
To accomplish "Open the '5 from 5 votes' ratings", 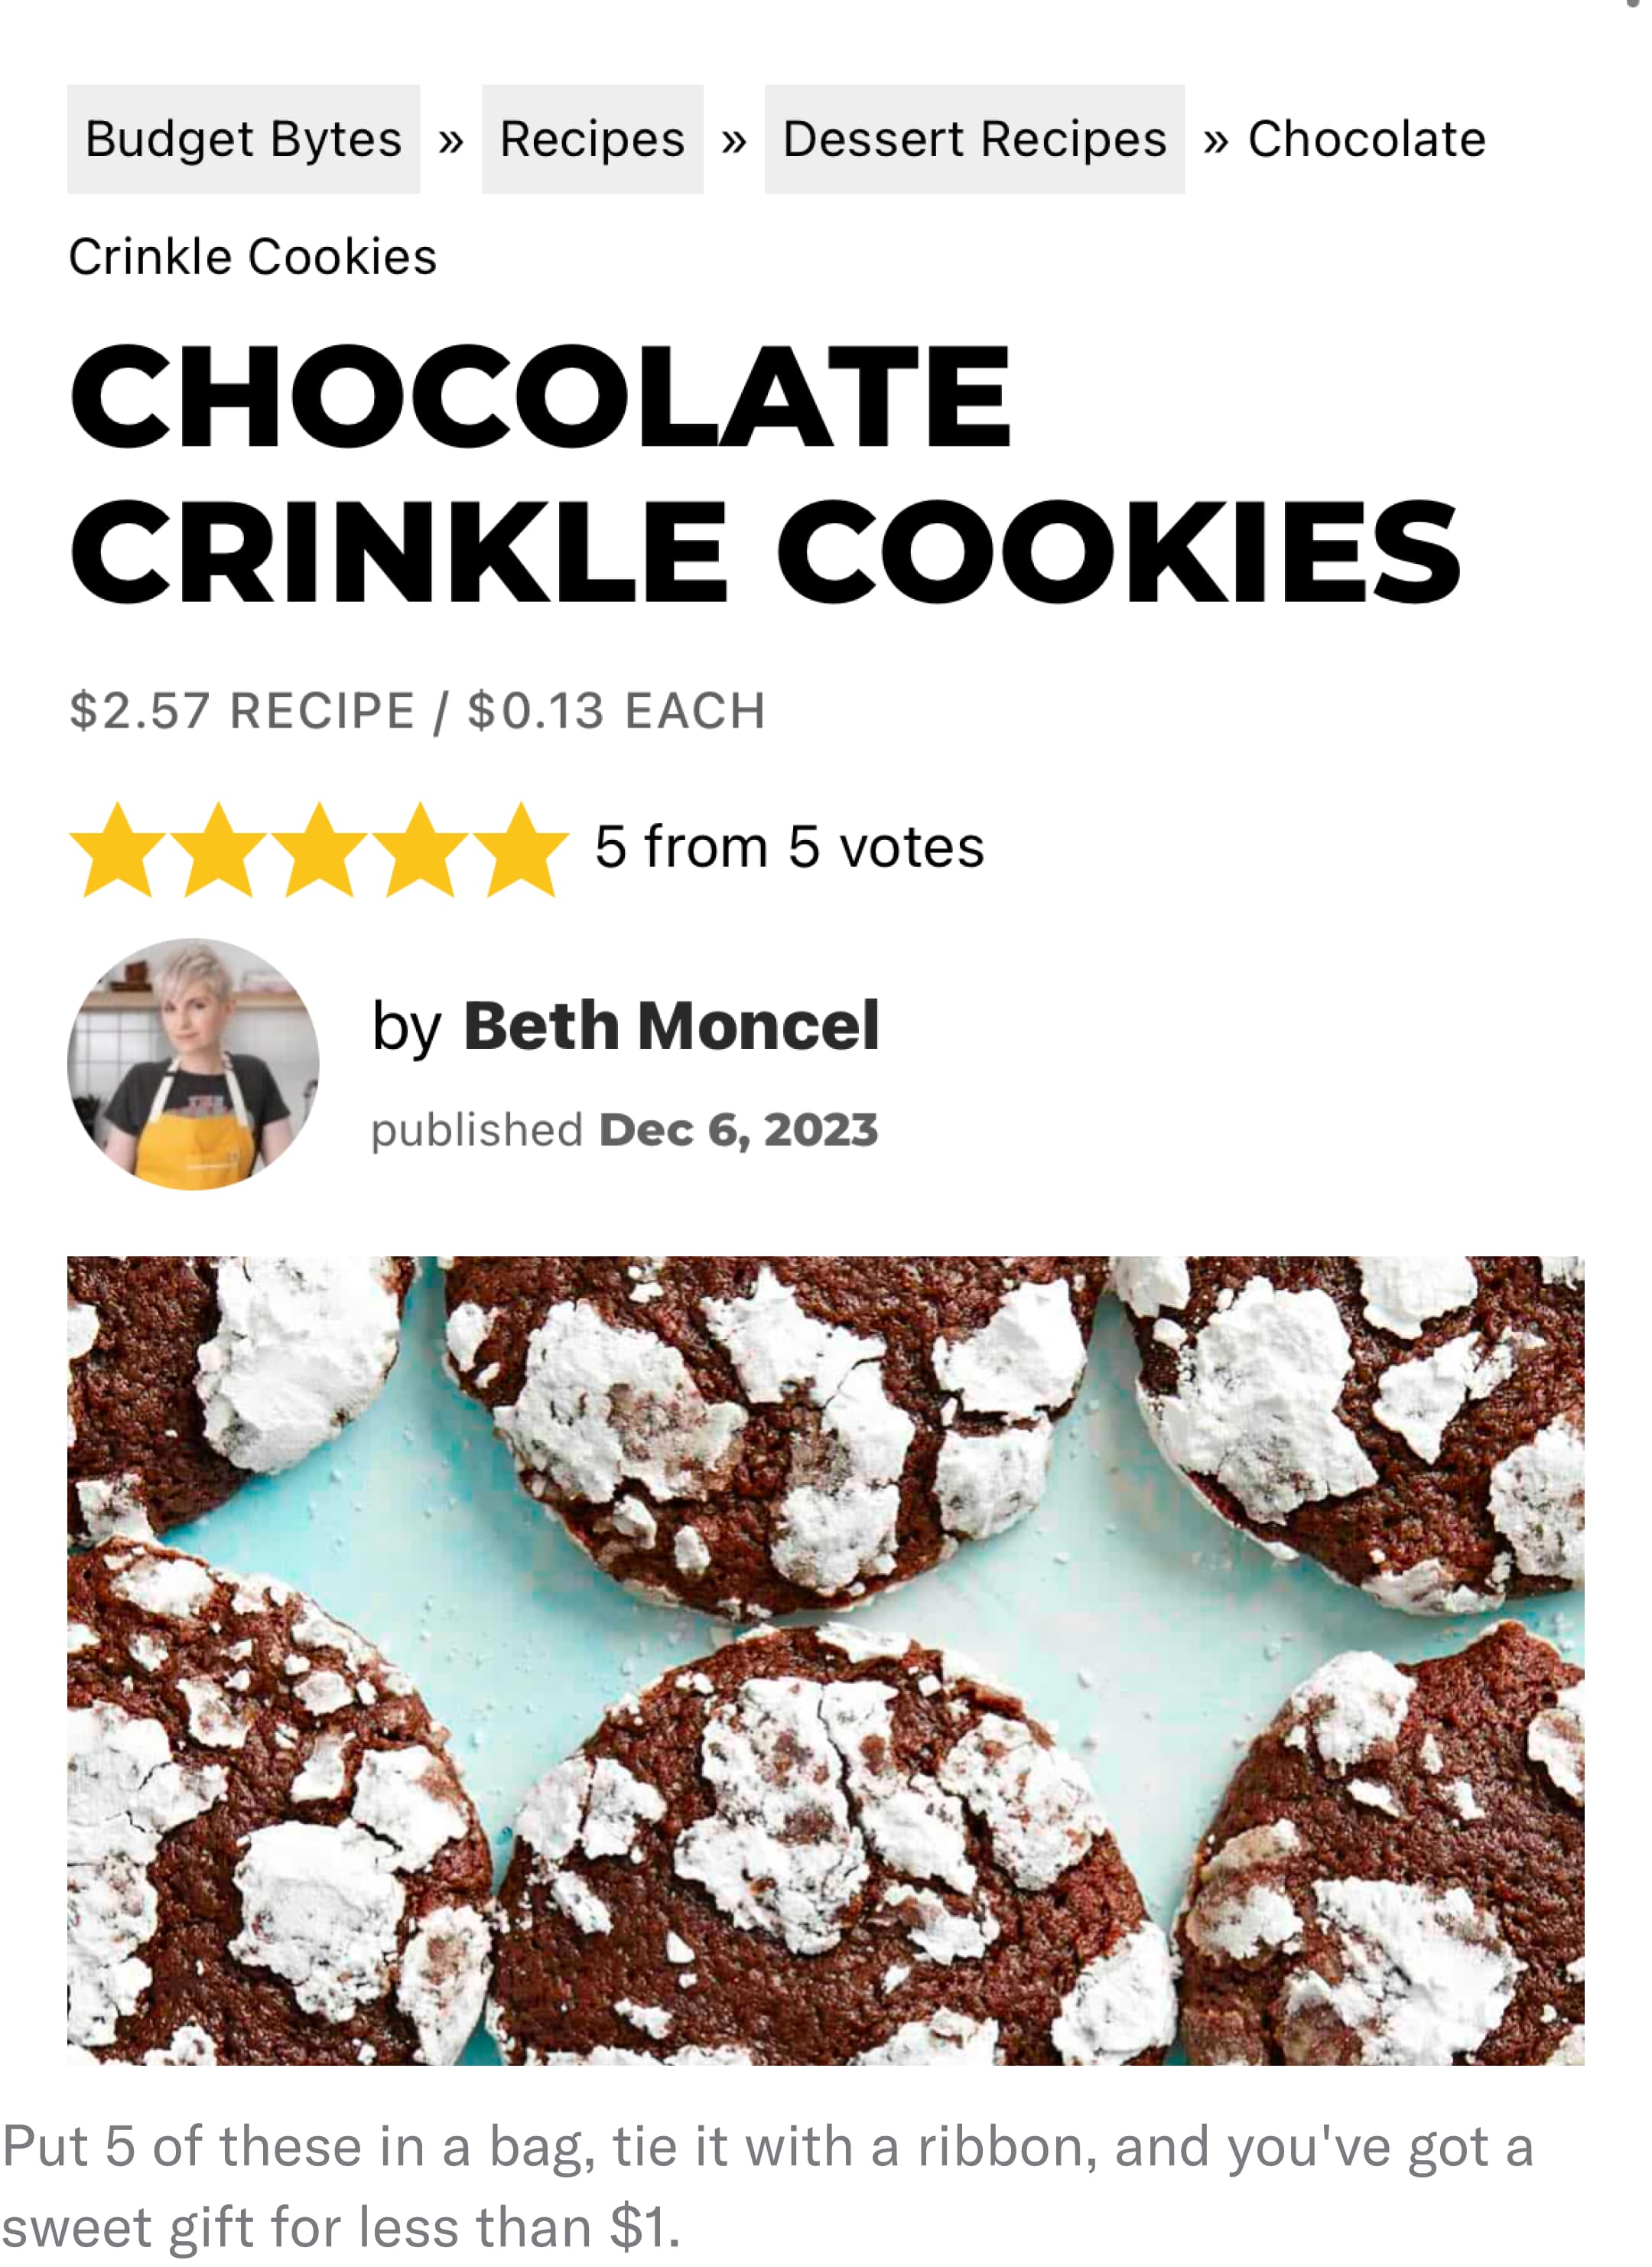I will tap(789, 848).
